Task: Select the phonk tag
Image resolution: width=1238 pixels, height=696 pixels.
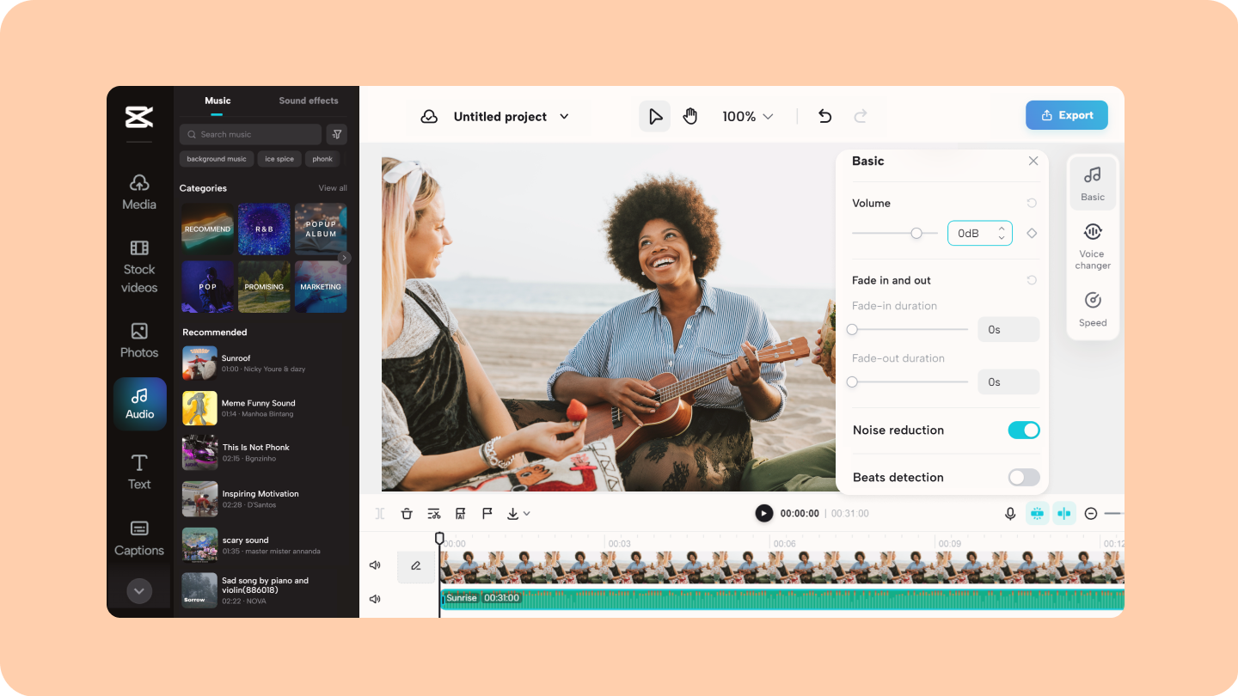Action: point(322,159)
